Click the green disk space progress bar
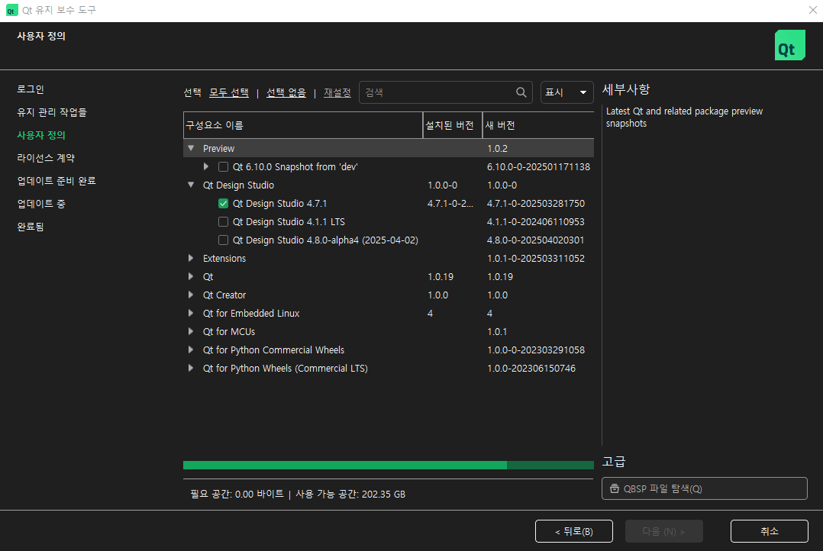 click(x=389, y=465)
